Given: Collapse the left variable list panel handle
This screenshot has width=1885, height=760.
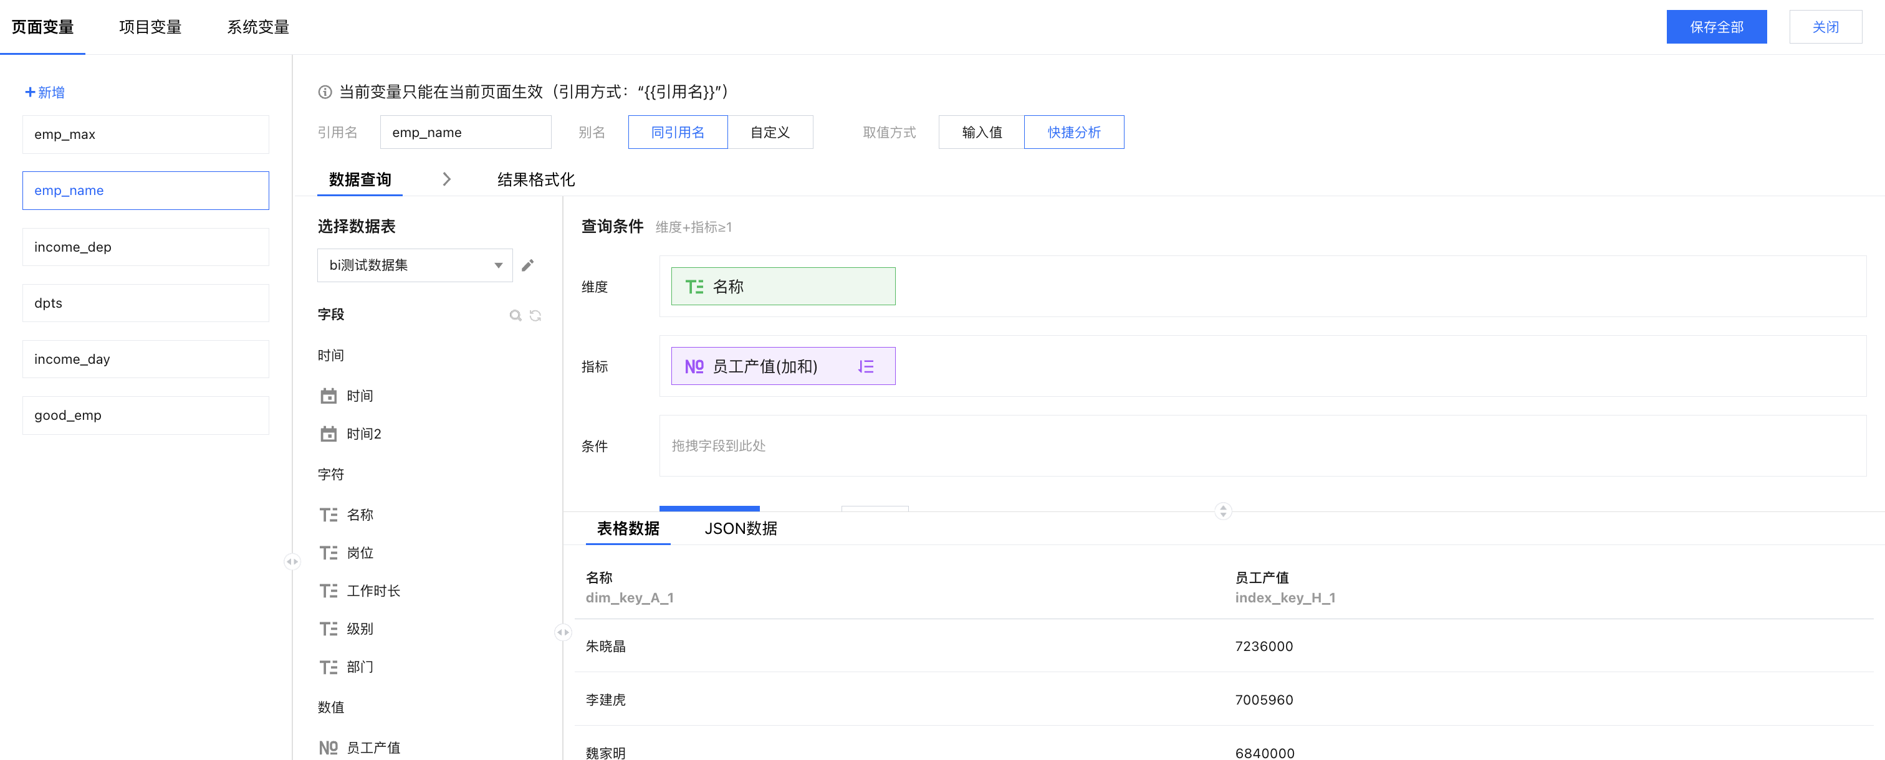Looking at the screenshot, I should click(x=292, y=562).
